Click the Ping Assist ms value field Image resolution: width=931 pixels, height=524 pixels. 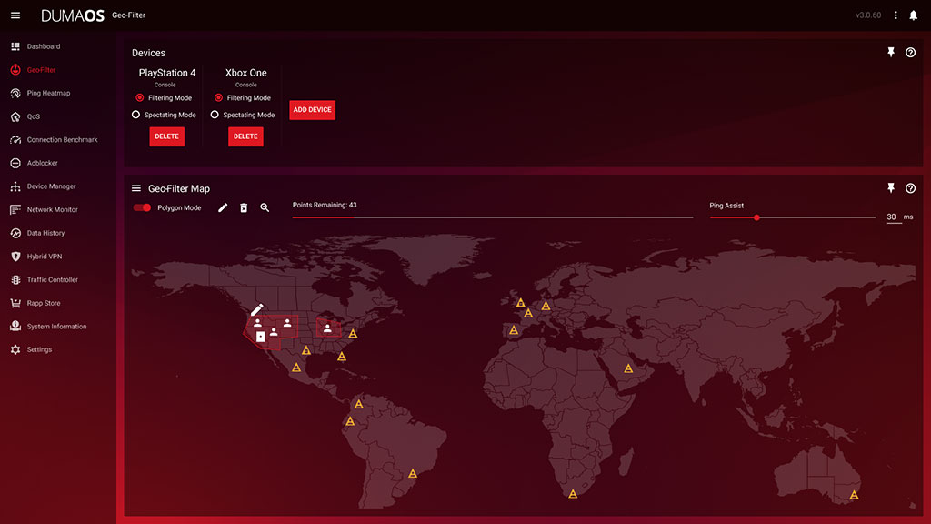893,217
